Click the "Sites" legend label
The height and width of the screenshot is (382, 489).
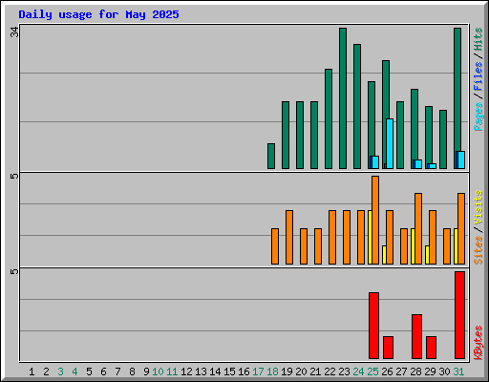tap(478, 250)
